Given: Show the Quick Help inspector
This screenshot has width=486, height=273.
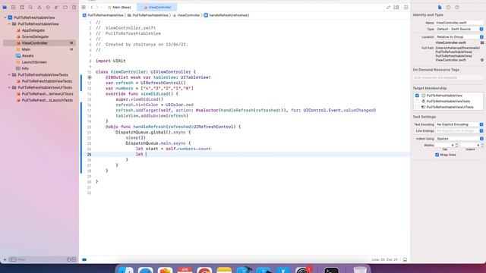Looking at the screenshot, I should point(457,7).
